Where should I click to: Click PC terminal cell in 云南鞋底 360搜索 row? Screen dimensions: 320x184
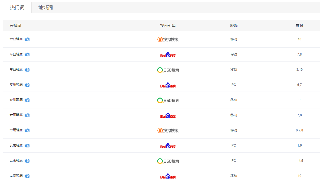click(234, 161)
